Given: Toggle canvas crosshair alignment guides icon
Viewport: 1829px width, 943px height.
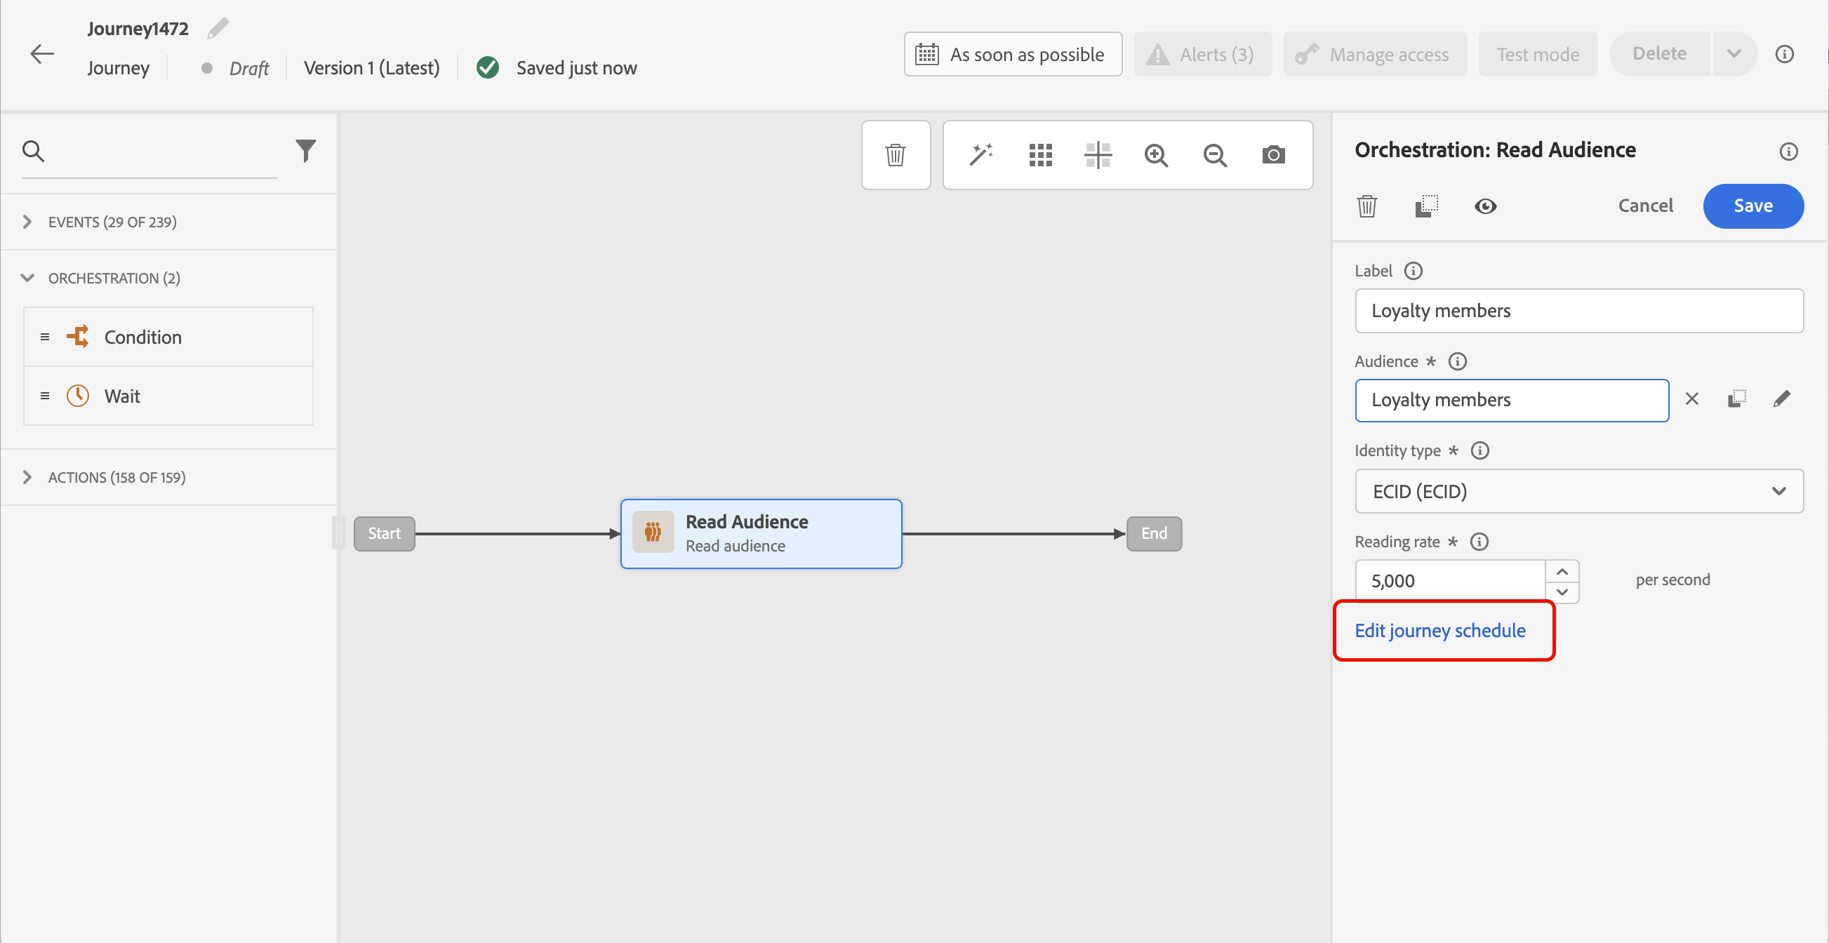Looking at the screenshot, I should pyautogui.click(x=1098, y=154).
